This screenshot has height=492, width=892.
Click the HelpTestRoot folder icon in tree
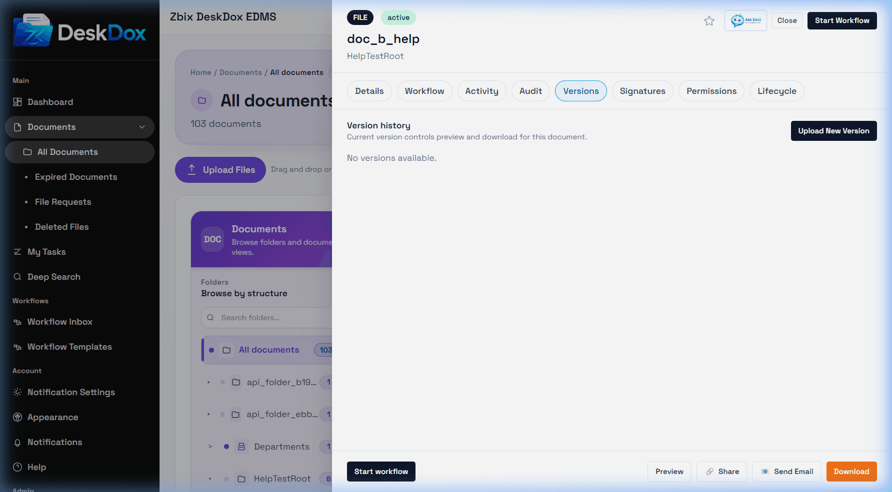click(241, 479)
